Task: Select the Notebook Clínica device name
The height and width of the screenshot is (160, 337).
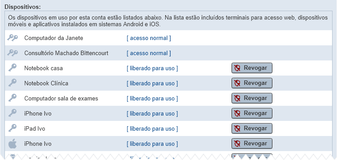Action: pyautogui.click(x=46, y=83)
